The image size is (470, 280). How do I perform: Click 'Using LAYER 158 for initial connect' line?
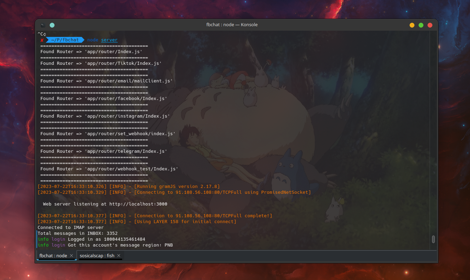(137, 221)
